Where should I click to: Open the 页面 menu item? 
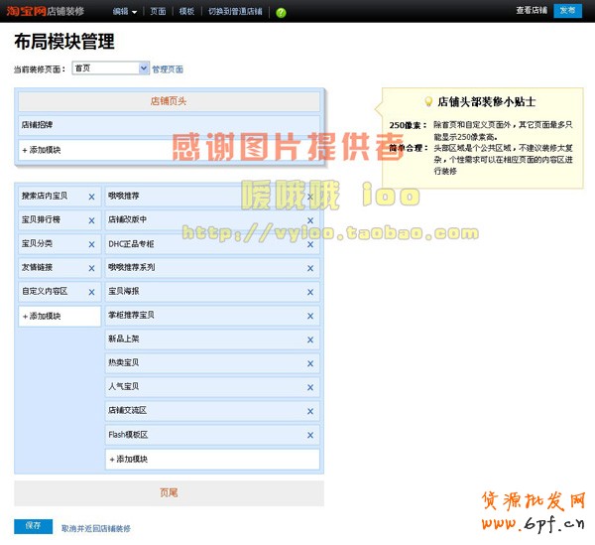pyautogui.click(x=158, y=12)
